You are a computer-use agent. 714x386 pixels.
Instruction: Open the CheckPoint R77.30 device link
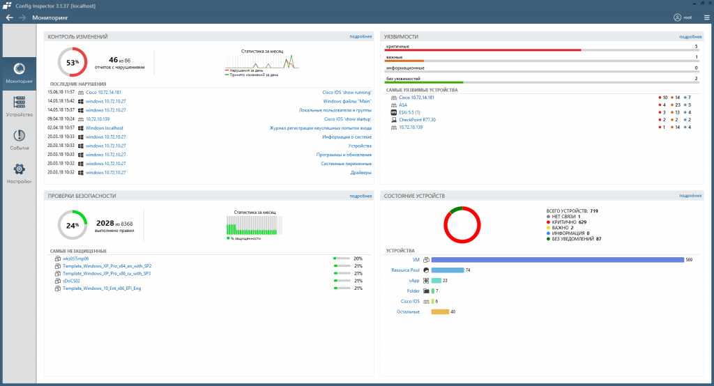coord(417,120)
